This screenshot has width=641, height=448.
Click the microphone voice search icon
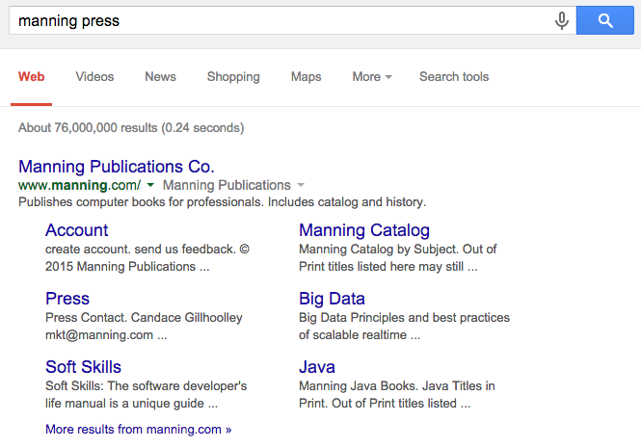(x=562, y=20)
